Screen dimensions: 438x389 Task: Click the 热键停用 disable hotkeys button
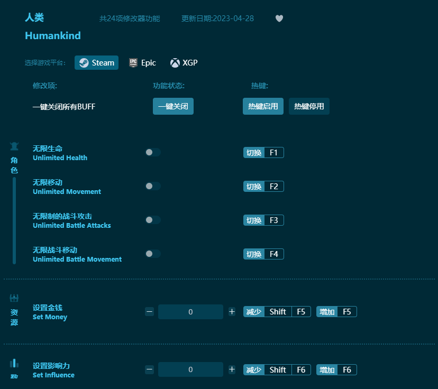click(x=309, y=106)
